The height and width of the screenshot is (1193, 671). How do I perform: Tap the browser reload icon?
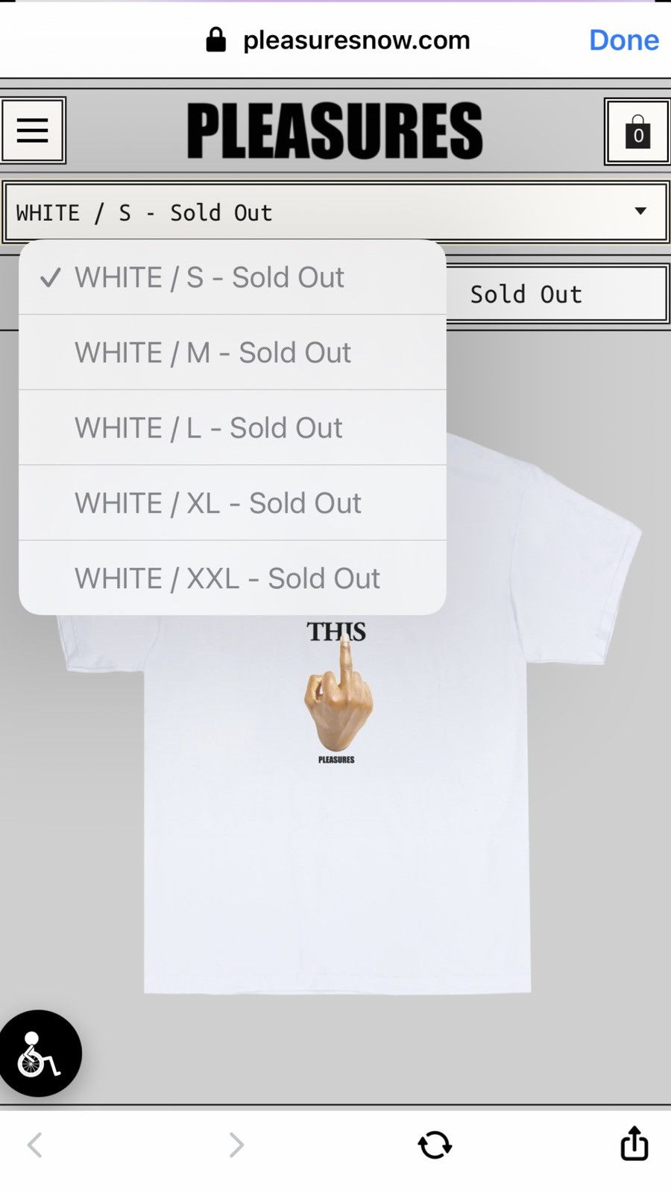click(x=435, y=1145)
